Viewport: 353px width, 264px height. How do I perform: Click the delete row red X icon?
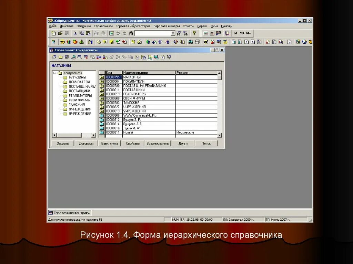click(86, 57)
